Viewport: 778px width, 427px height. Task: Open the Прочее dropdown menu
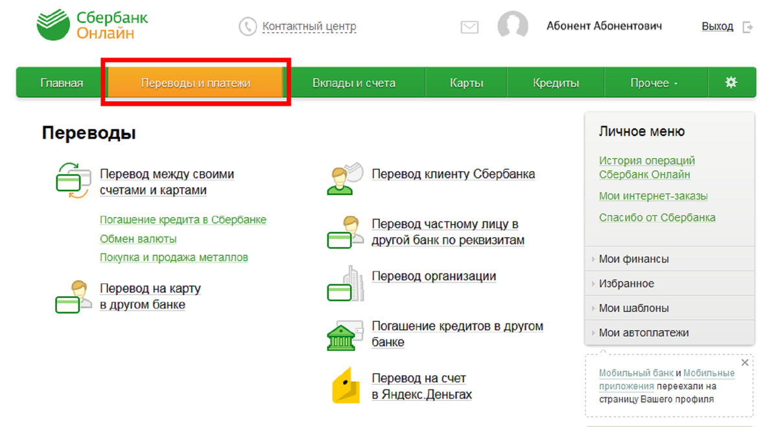coord(654,83)
